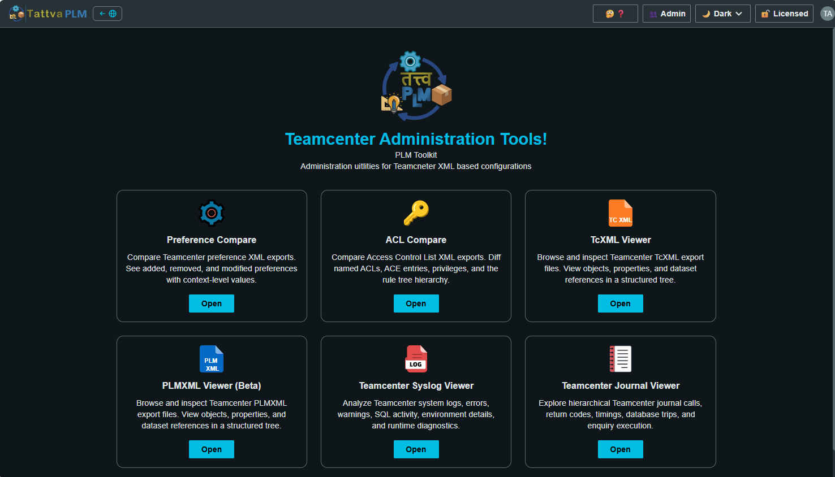
Task: Open the TcXML Viewer tool
Action: pyautogui.click(x=621, y=303)
